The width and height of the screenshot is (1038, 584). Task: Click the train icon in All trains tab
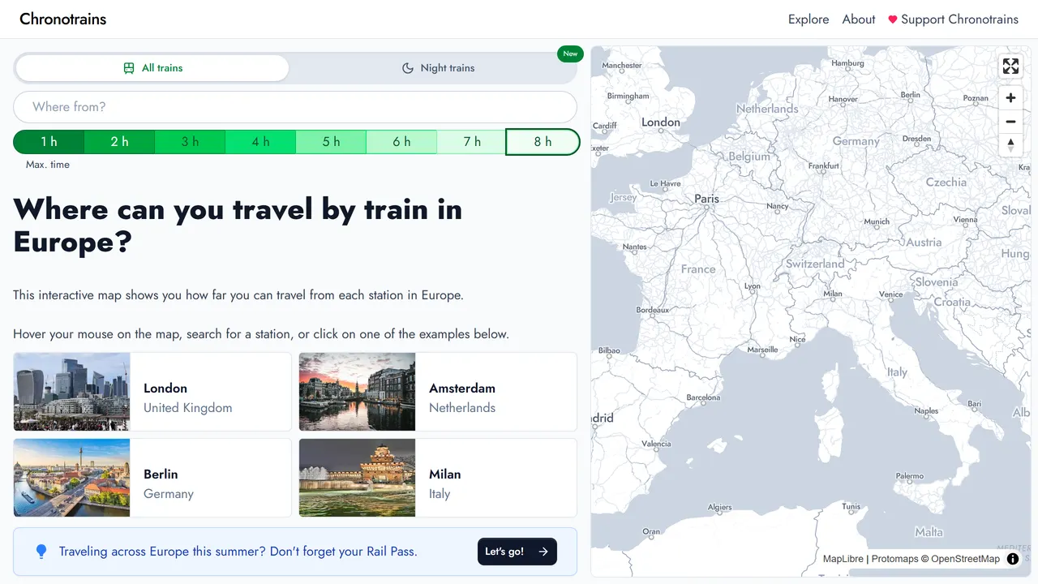(129, 68)
